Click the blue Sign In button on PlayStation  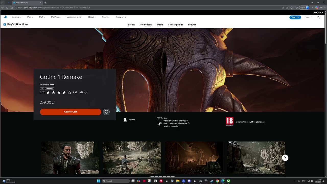(295, 17)
